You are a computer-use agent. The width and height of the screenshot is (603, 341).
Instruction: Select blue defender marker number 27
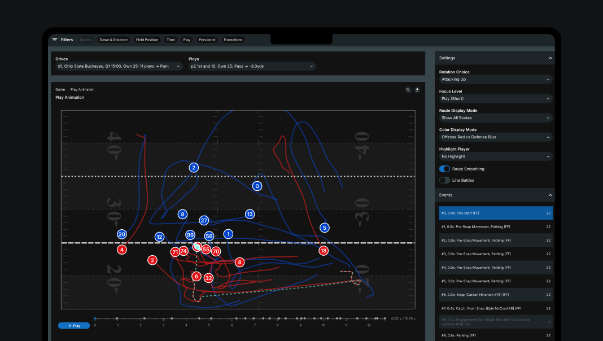click(x=204, y=220)
